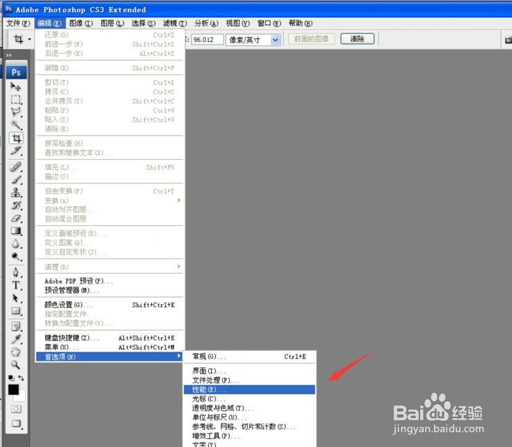Image resolution: width=512 pixels, height=447 pixels.
Task: Toggle Quick Mask mode
Action: point(15,409)
